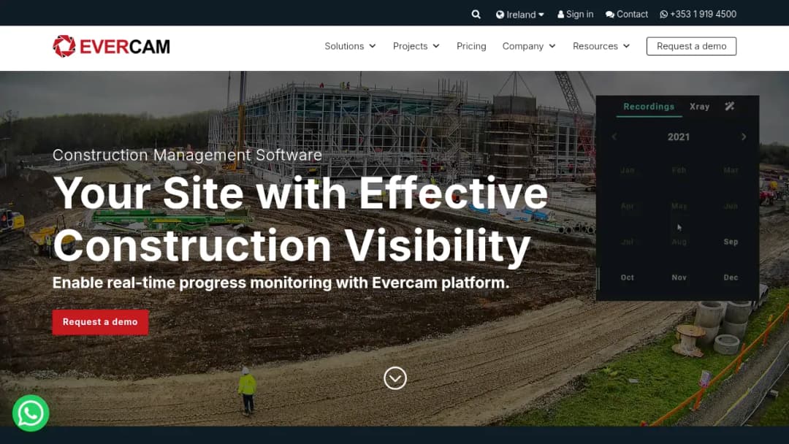Click the chat bubbles icon beside Contact
Screen dimensions: 789x444
(610, 15)
